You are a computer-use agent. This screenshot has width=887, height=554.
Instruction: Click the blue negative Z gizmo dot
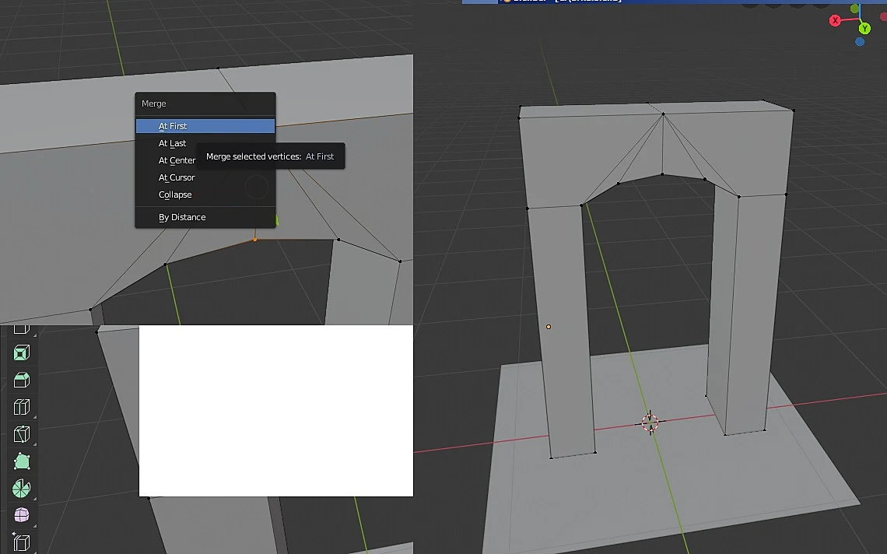pyautogui.click(x=860, y=42)
